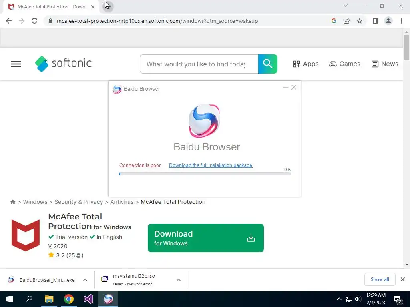Viewport: 410px width, 307px height.
Task: Open taskbar search
Action: click(29, 299)
